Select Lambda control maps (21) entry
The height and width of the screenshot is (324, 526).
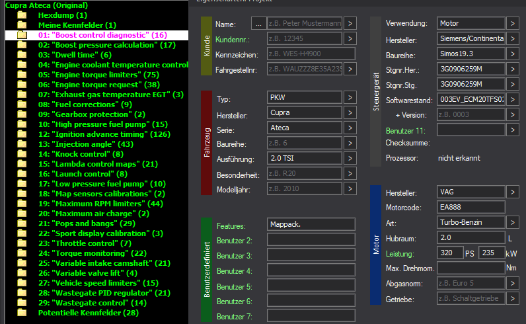pos(98,164)
